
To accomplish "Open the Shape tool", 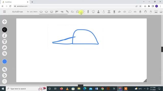I will click(5, 53).
